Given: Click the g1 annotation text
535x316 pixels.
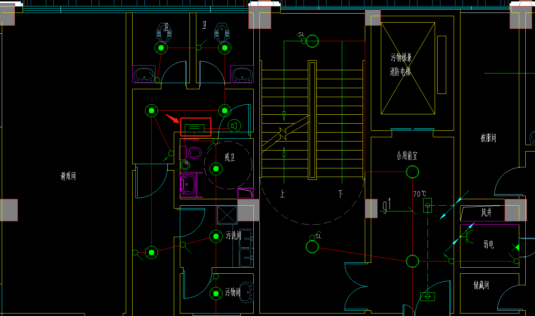Looking at the screenshot, I should pos(387,206).
